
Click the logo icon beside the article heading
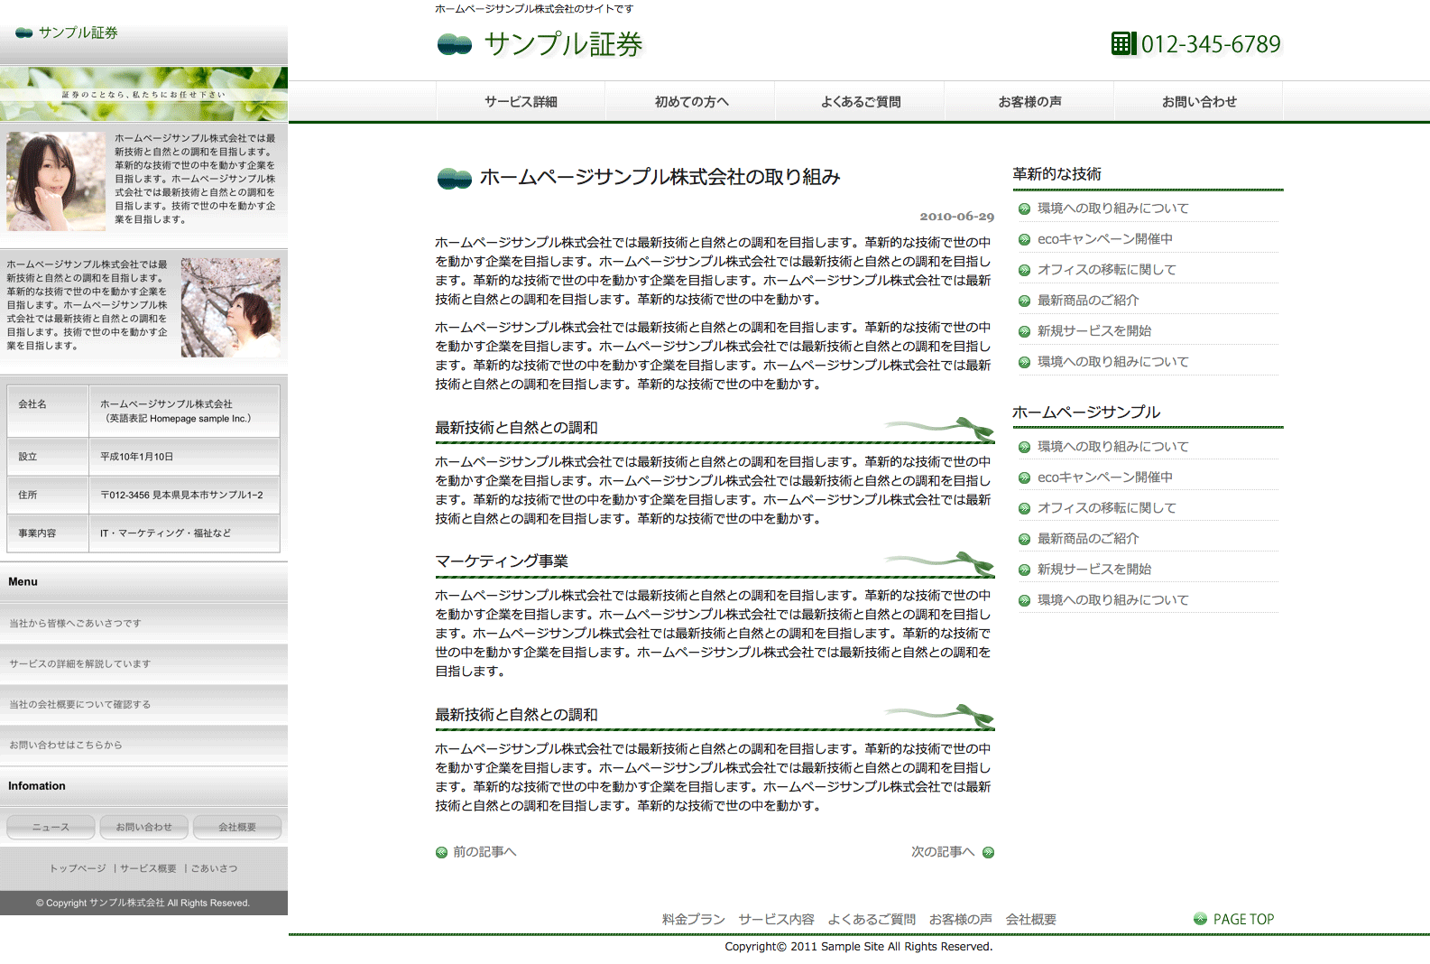(x=455, y=179)
